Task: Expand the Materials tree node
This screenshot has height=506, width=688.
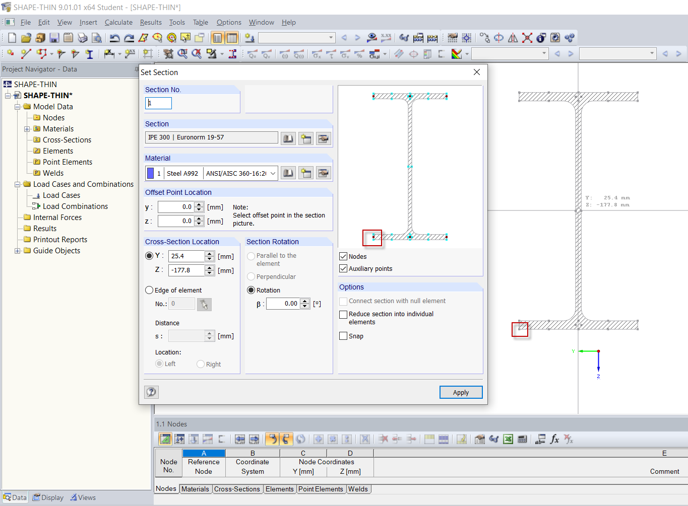Action: click(27, 129)
